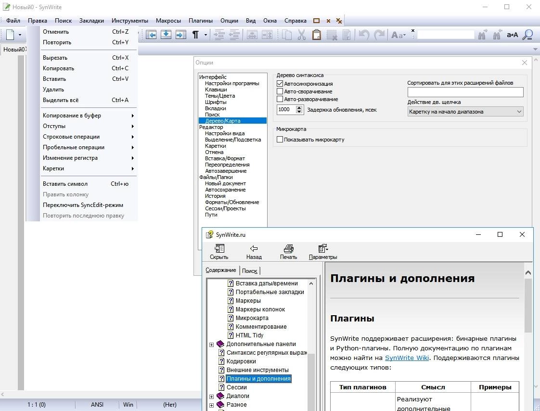Select Темы/Цвета in options tree
540x411 pixels.
220,96
